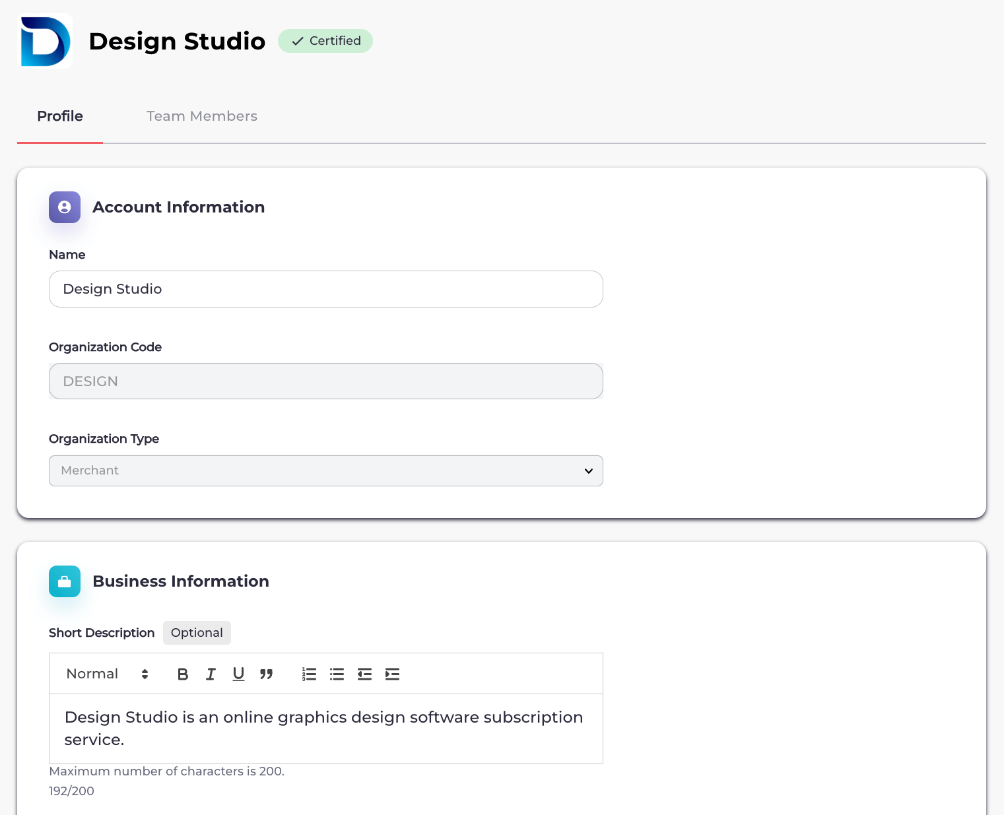This screenshot has height=815, width=1004.
Task: Click the Business Information briefcase icon
Action: 65,581
